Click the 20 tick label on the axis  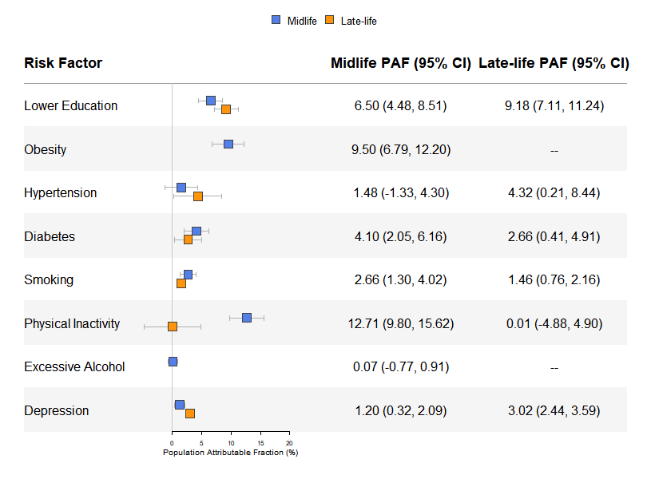289,442
